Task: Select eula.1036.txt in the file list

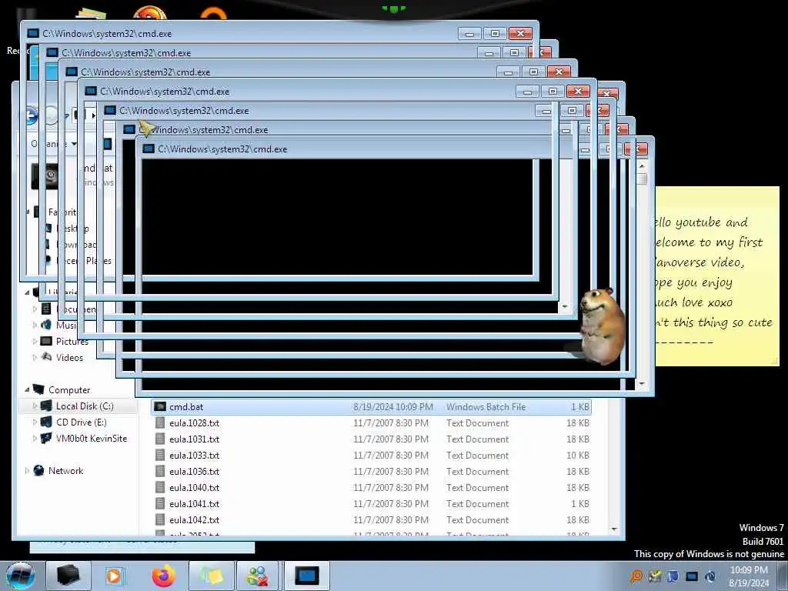Action: click(372, 472)
